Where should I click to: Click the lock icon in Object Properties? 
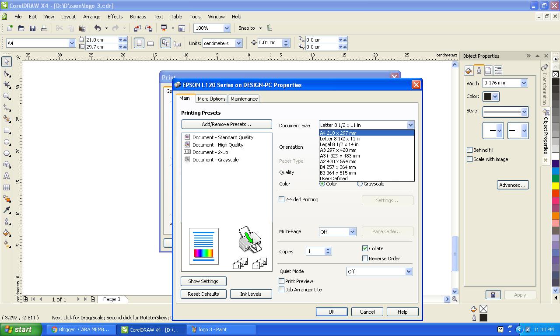pyautogui.click(x=493, y=294)
